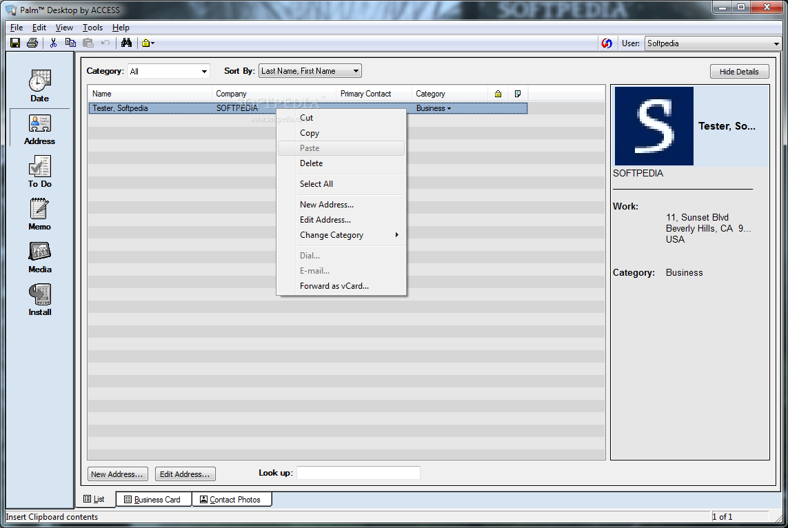Open the File menu
This screenshot has width=788, height=528.
click(17, 28)
